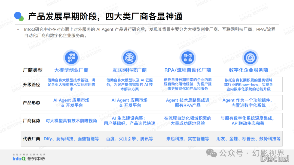294x165 pixels.
Task: Click the binary code icon above 大模型创业厂商
Action: tap(71, 58)
